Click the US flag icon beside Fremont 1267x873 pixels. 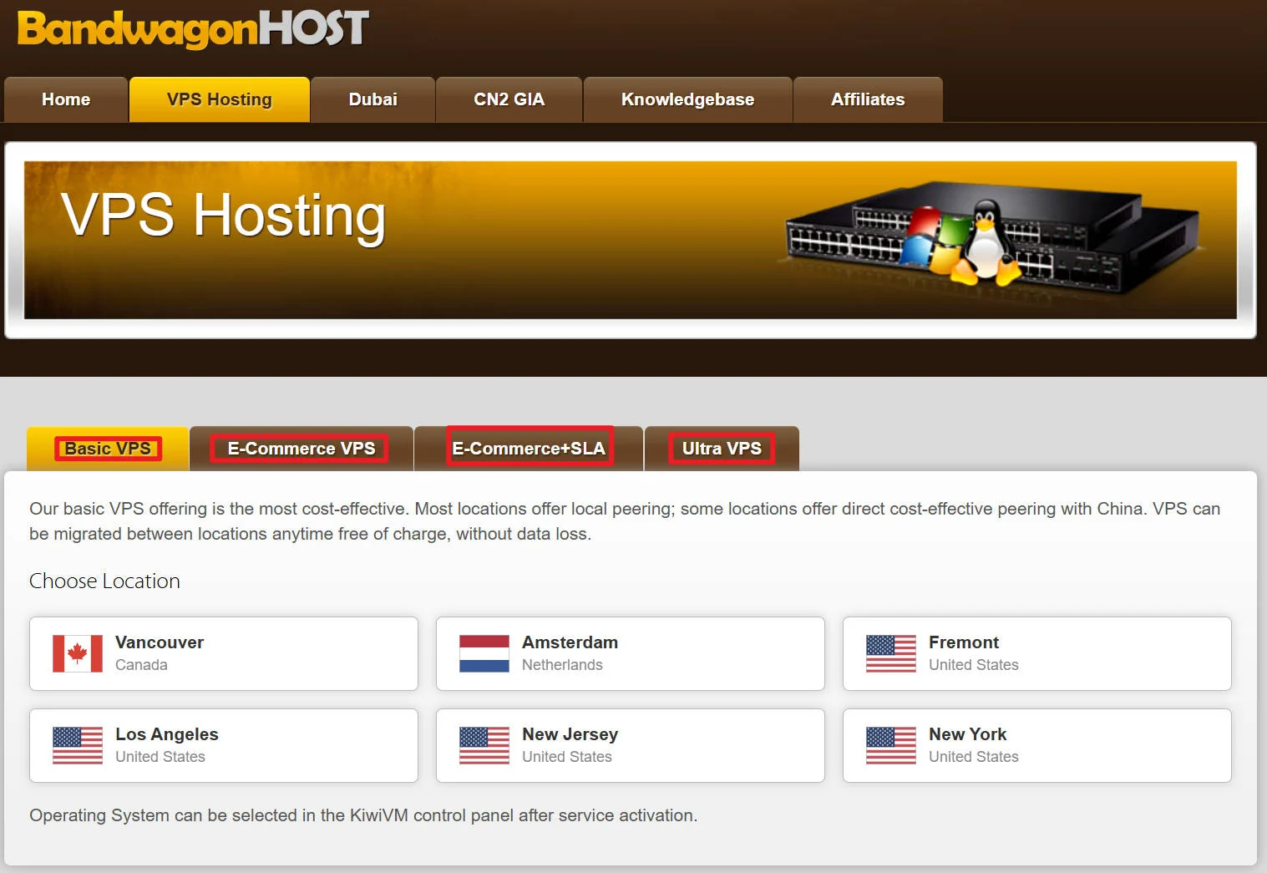click(x=891, y=653)
